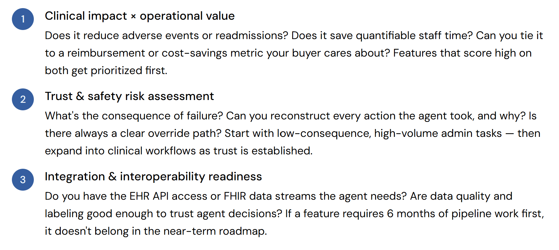Click the blue number 2 circle
Image resolution: width=559 pixels, height=250 pixels.
pos(23,99)
